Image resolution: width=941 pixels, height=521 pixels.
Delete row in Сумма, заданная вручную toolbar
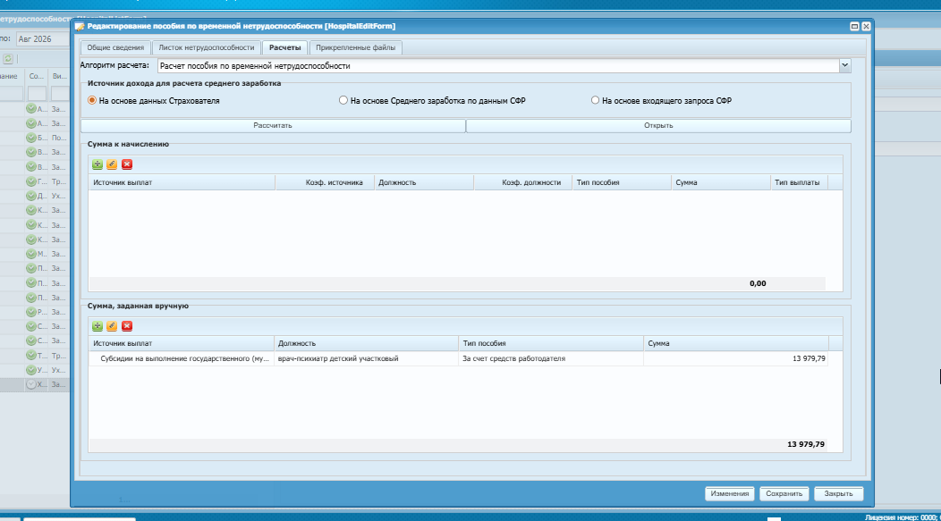click(127, 326)
